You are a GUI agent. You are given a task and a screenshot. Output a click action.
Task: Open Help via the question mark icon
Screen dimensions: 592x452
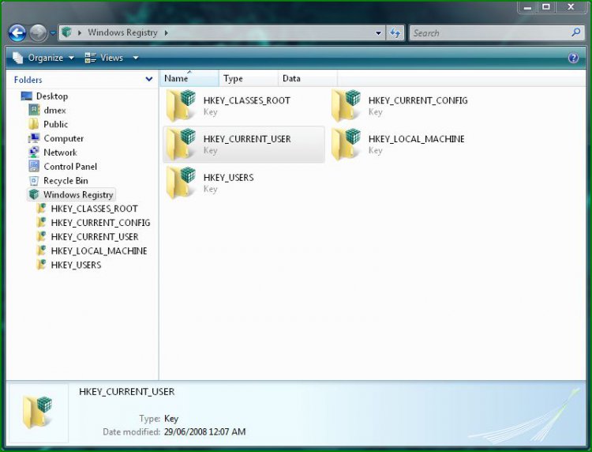click(x=573, y=58)
